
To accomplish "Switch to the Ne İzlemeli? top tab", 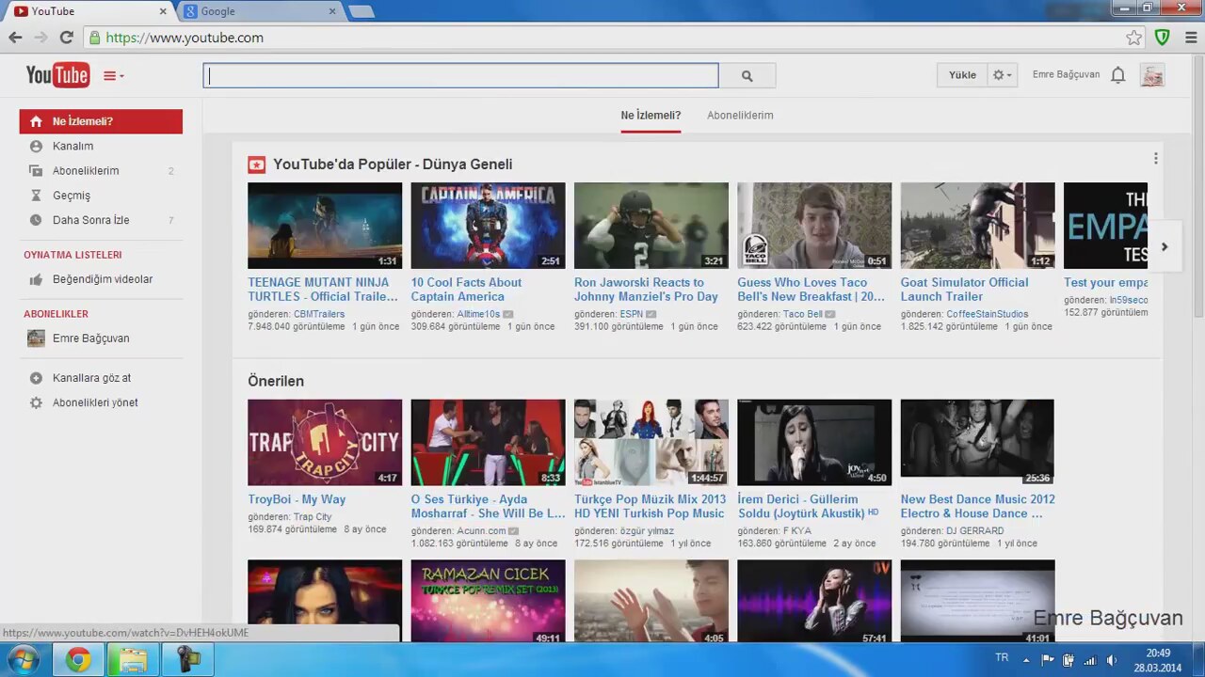I will (x=651, y=116).
